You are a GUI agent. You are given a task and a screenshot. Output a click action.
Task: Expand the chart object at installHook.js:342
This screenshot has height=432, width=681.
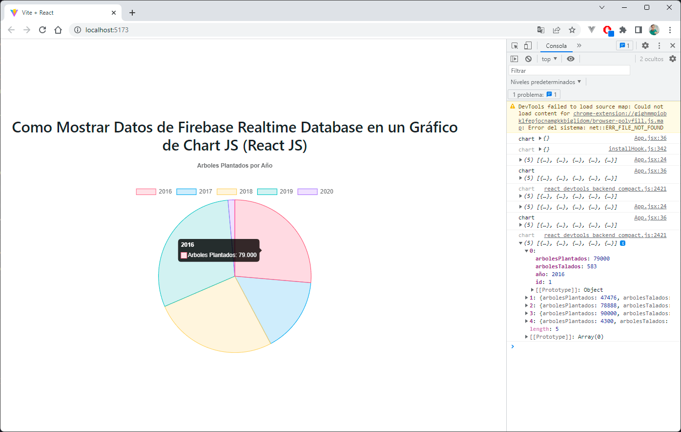point(540,149)
